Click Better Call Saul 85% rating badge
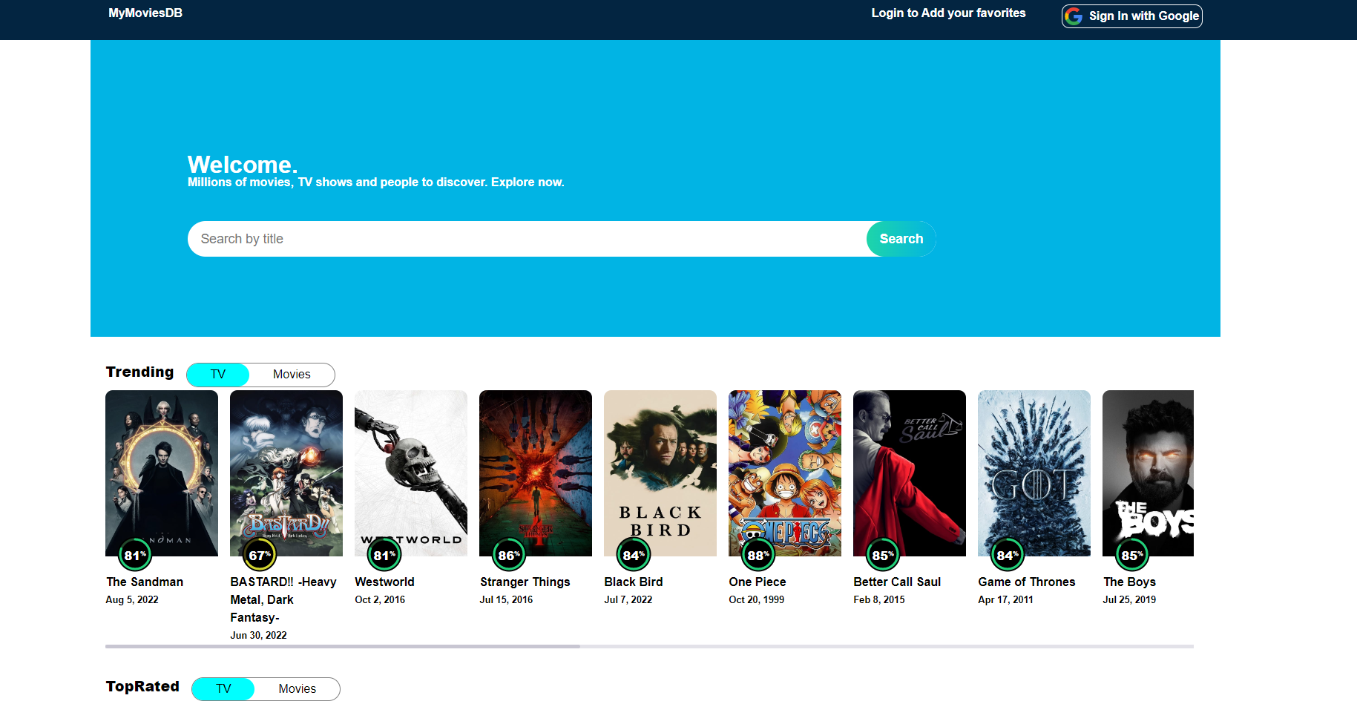 point(883,555)
